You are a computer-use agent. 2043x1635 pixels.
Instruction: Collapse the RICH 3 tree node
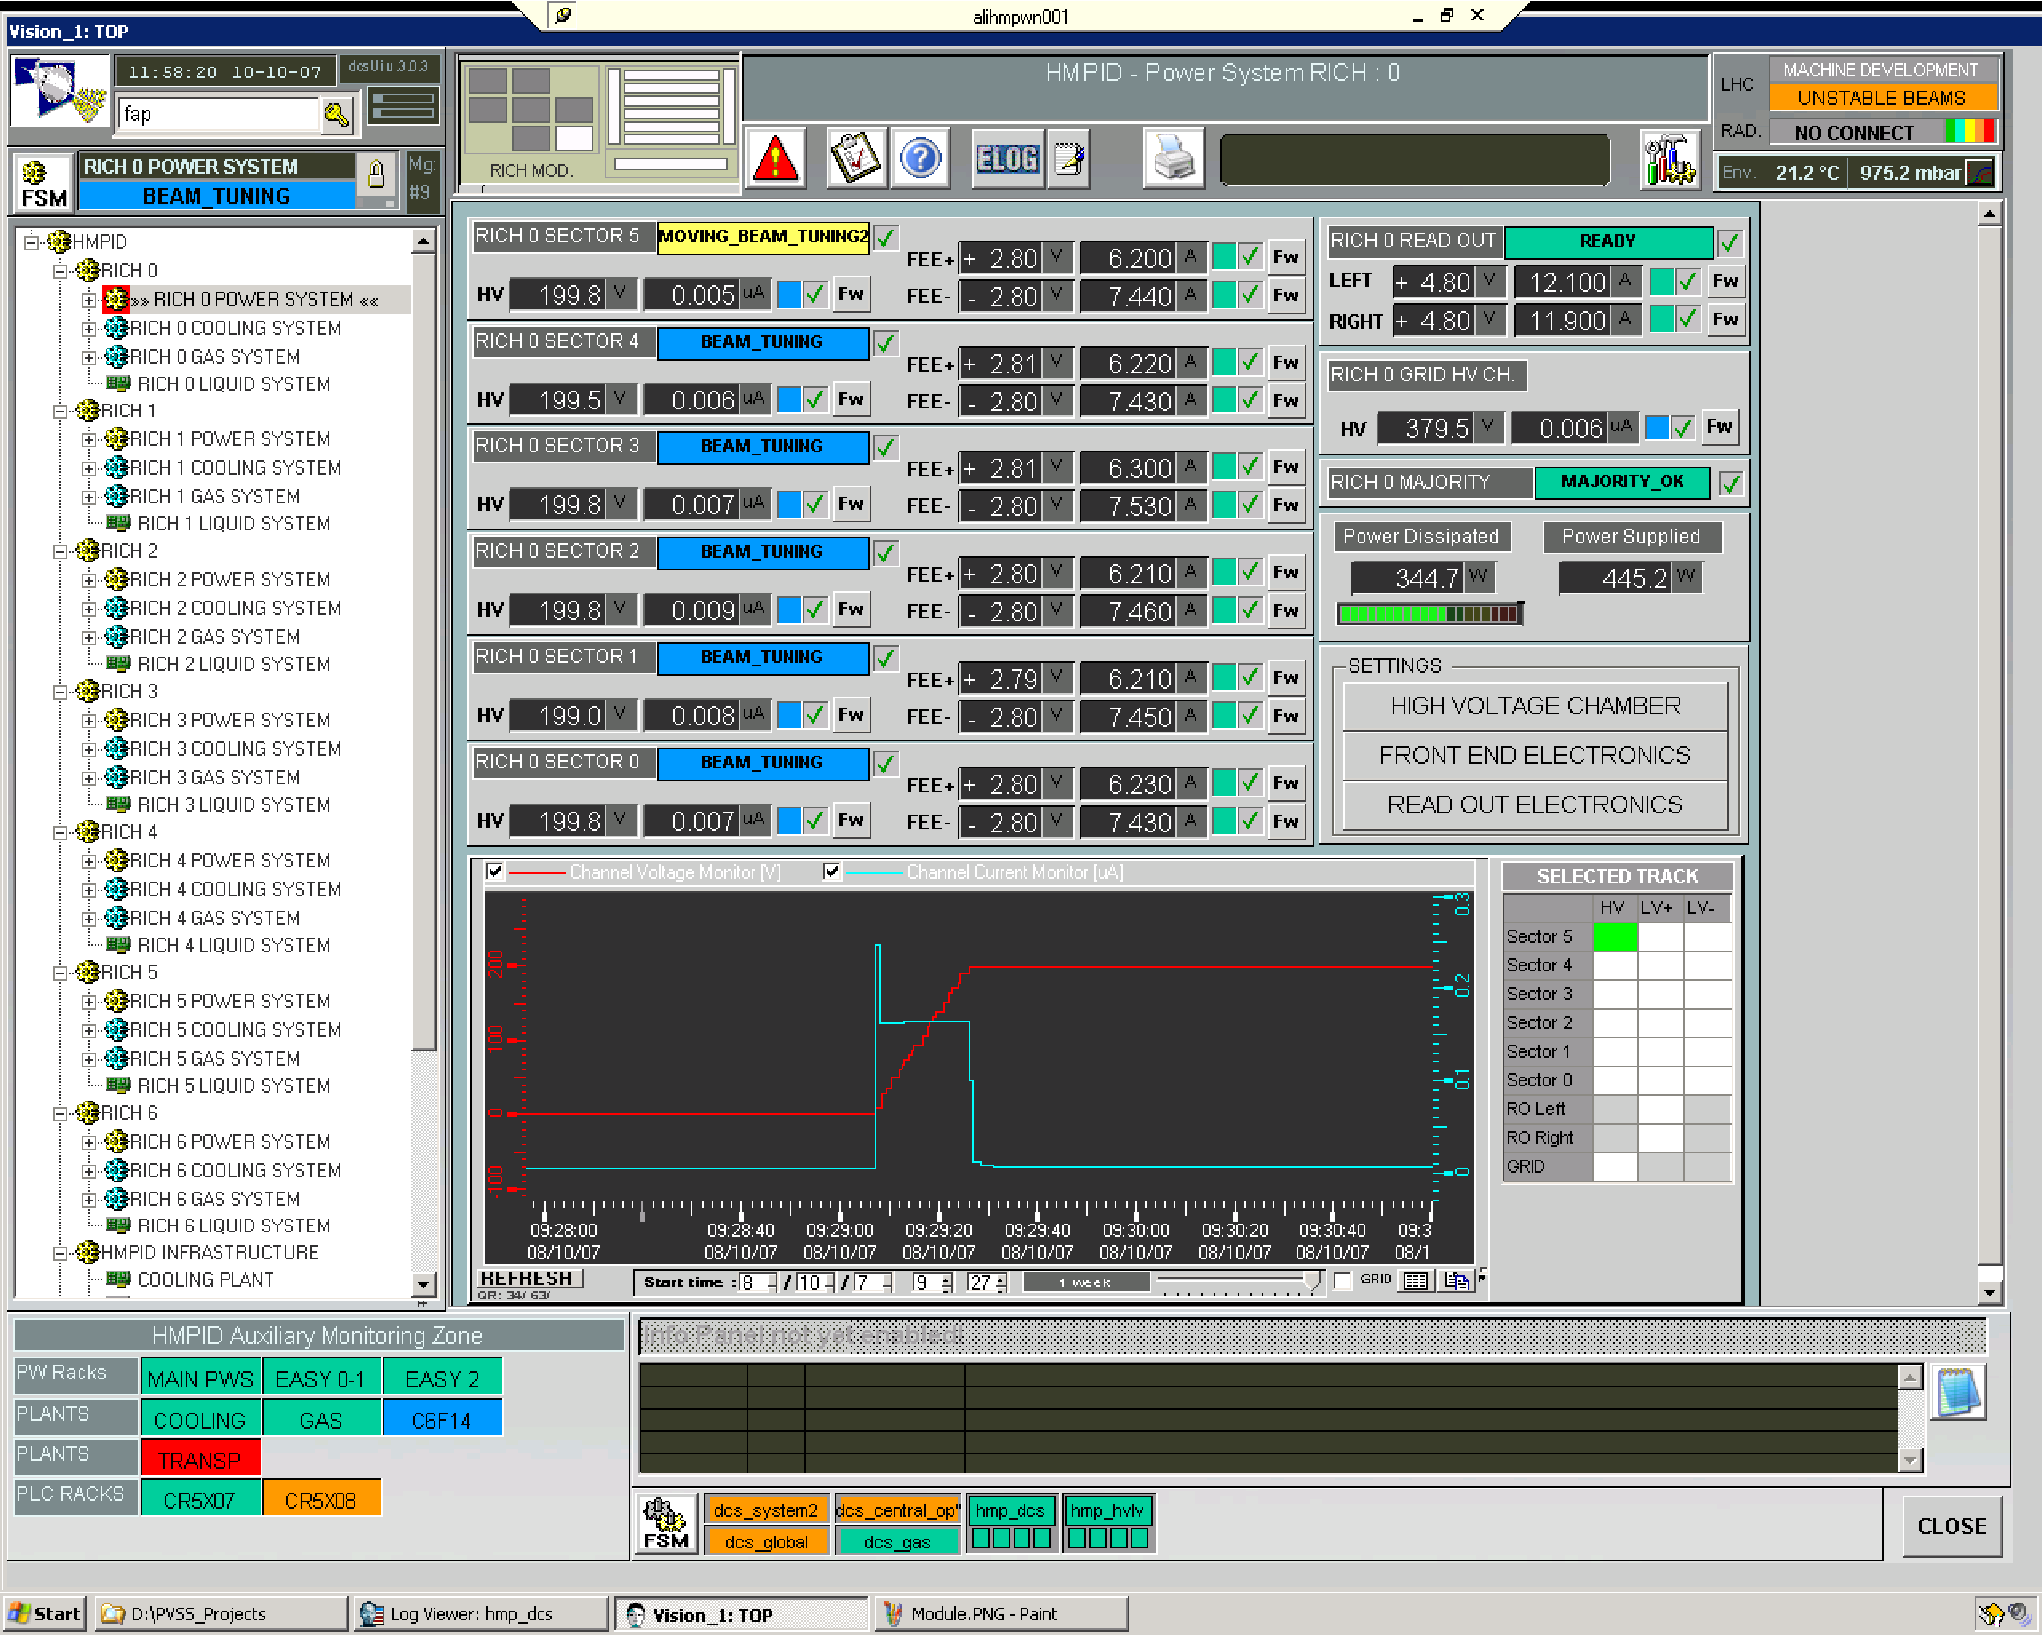point(60,692)
